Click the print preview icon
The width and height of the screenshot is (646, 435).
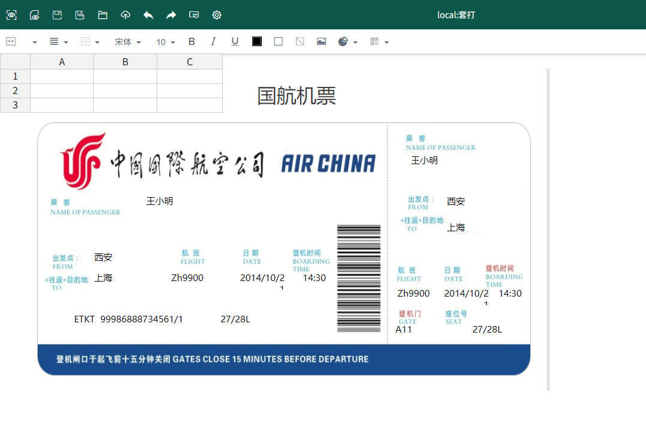click(x=34, y=15)
